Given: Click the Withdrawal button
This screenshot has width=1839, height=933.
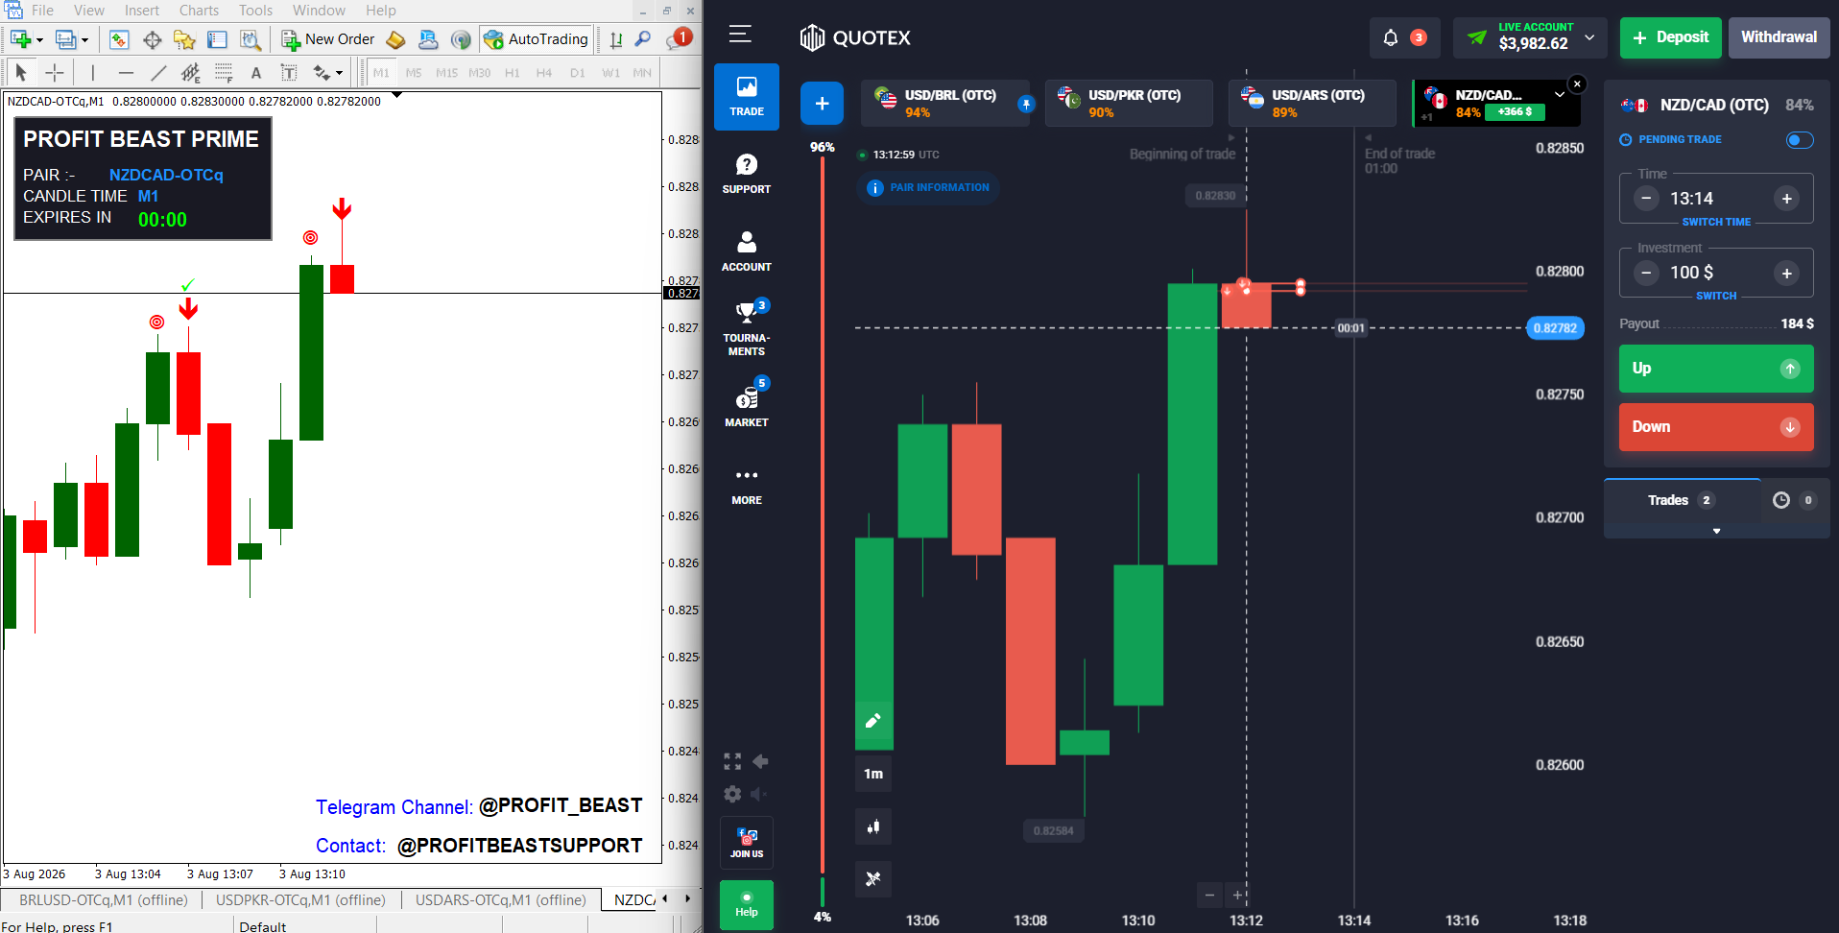Looking at the screenshot, I should [x=1779, y=38].
